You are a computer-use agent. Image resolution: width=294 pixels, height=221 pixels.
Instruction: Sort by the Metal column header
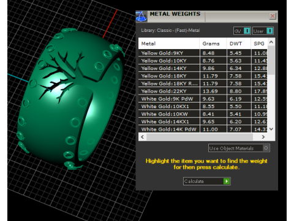coord(169,44)
